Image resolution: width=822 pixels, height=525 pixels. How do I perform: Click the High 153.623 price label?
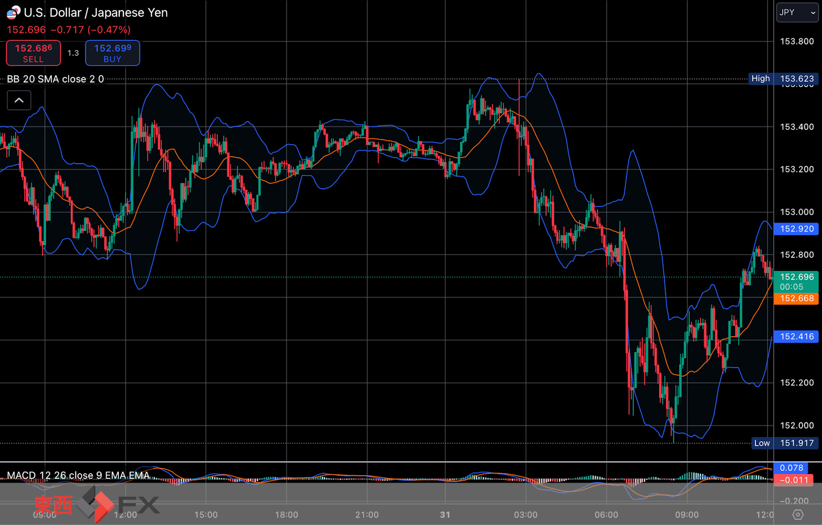[x=783, y=79]
